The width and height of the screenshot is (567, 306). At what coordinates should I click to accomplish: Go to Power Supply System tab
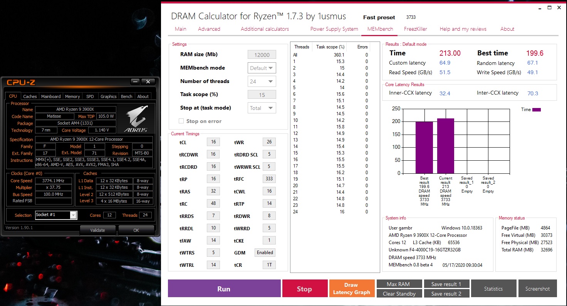tap(334, 29)
